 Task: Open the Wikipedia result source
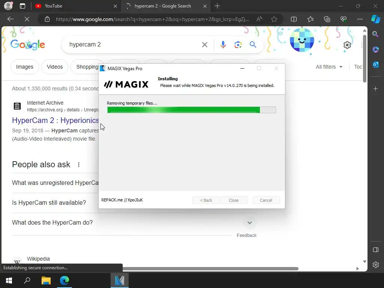click(x=38, y=259)
